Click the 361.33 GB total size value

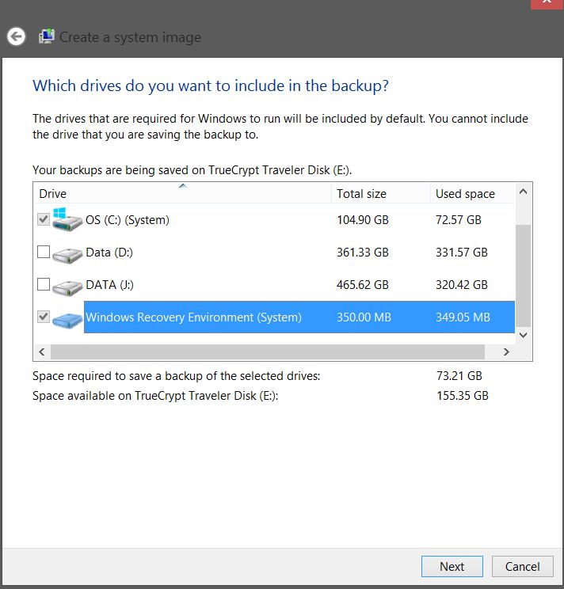[x=363, y=253]
